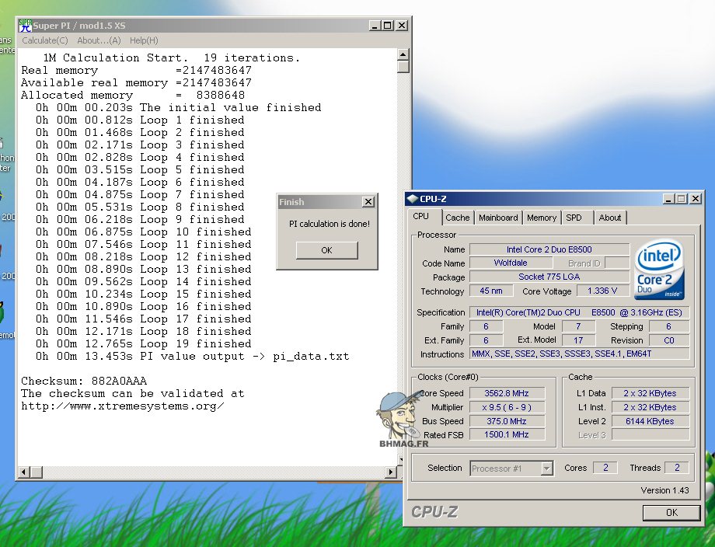Screen dimensions: 715x547
Task: Click the Package value Socket 775 LGA
Action: pos(549,277)
